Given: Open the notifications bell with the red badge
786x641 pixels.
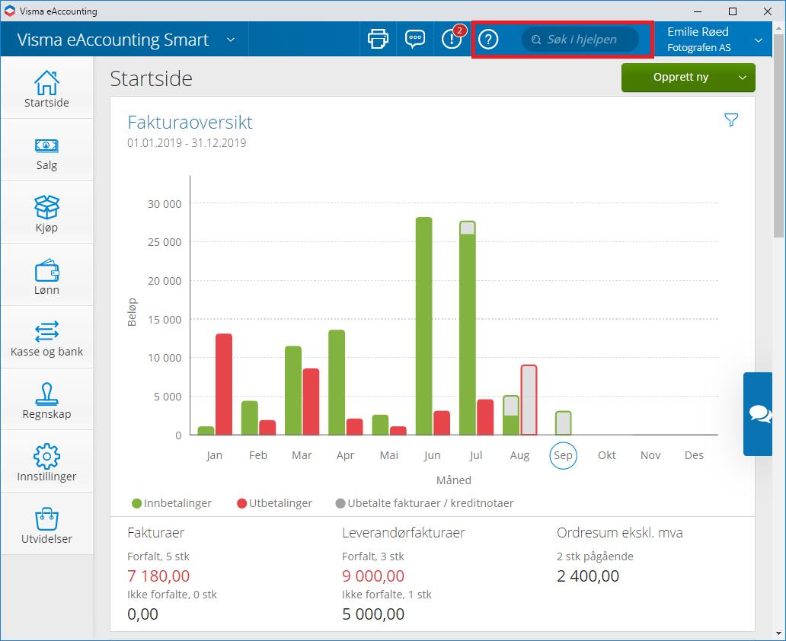Looking at the screenshot, I should (x=451, y=38).
